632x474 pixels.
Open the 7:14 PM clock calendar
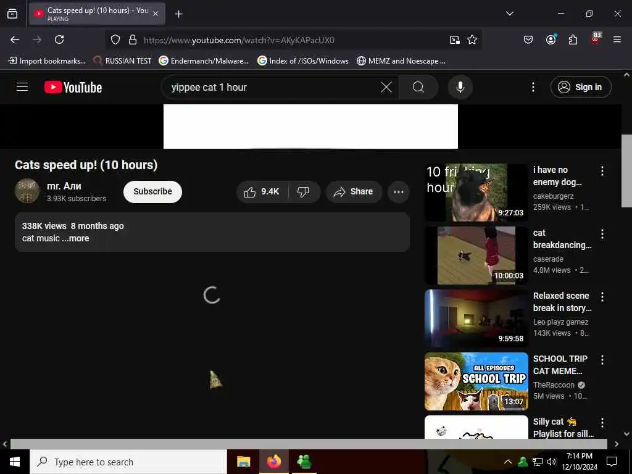pos(580,462)
